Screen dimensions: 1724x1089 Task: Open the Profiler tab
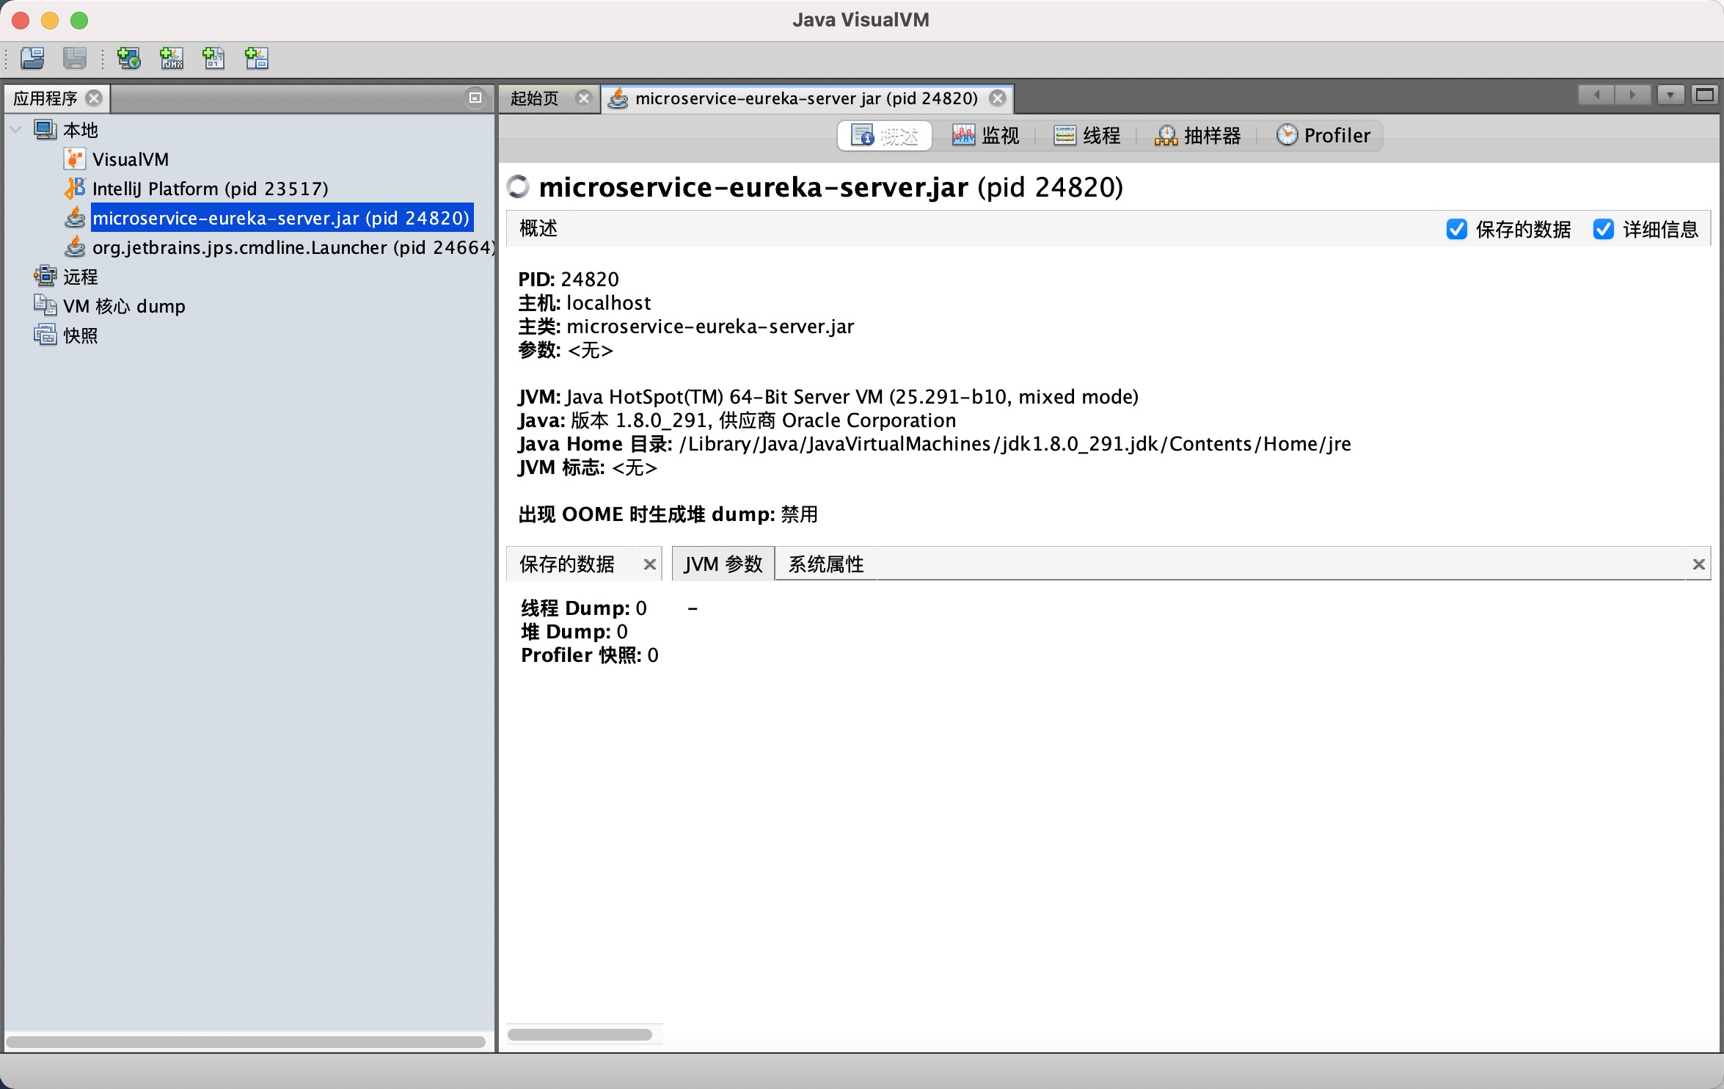[1323, 136]
